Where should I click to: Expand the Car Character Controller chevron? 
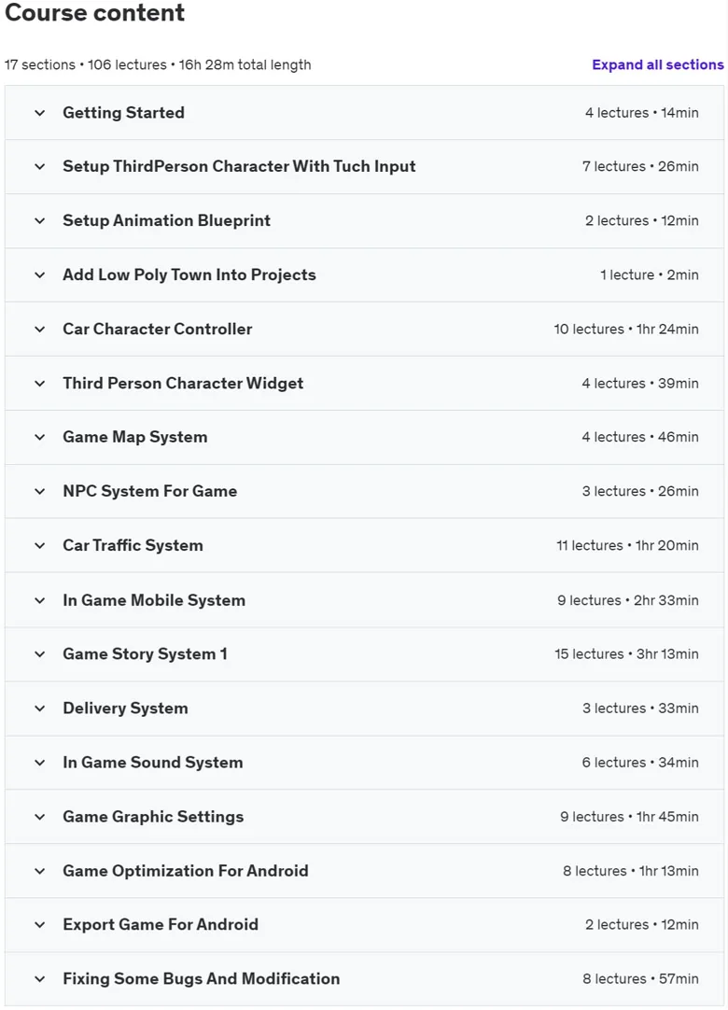pos(40,330)
